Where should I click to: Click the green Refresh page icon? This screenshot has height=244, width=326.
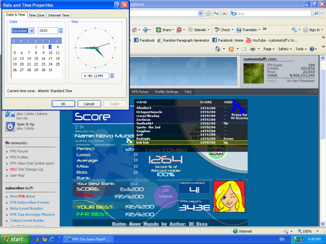tap(216, 13)
